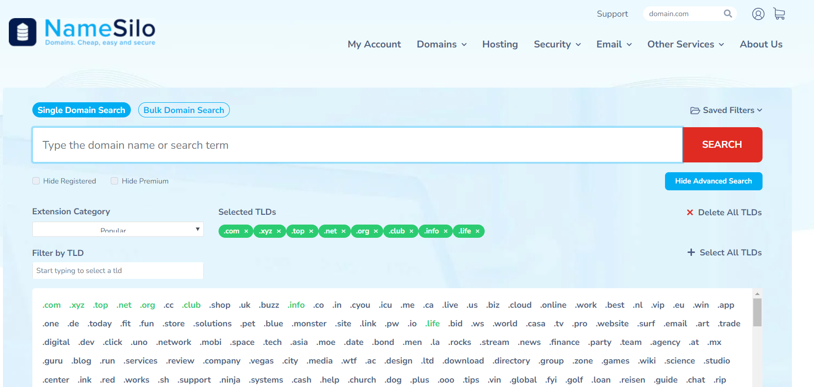Select the .ninja TLD

[x=230, y=380]
